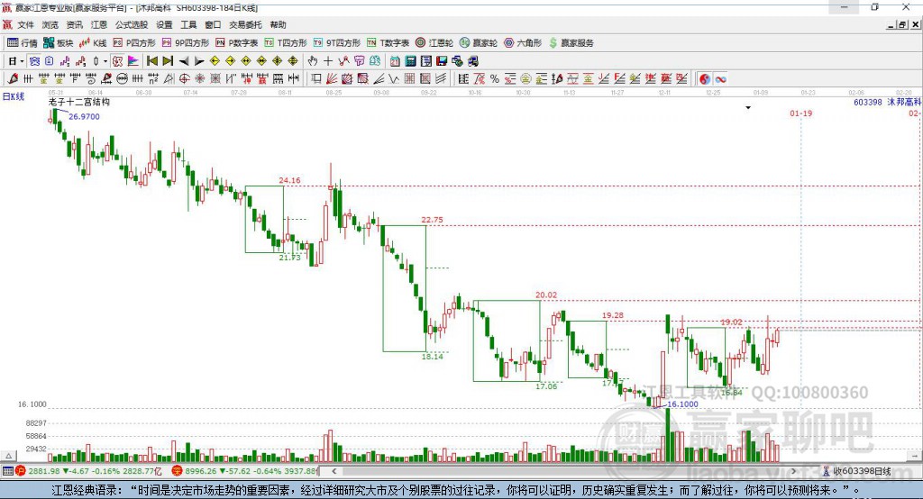Open the calculator icon
Viewport: 923px width, 499px height.
pos(410,61)
